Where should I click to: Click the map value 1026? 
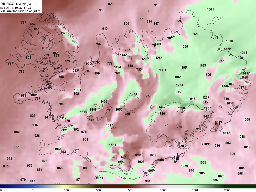tap(221, 176)
